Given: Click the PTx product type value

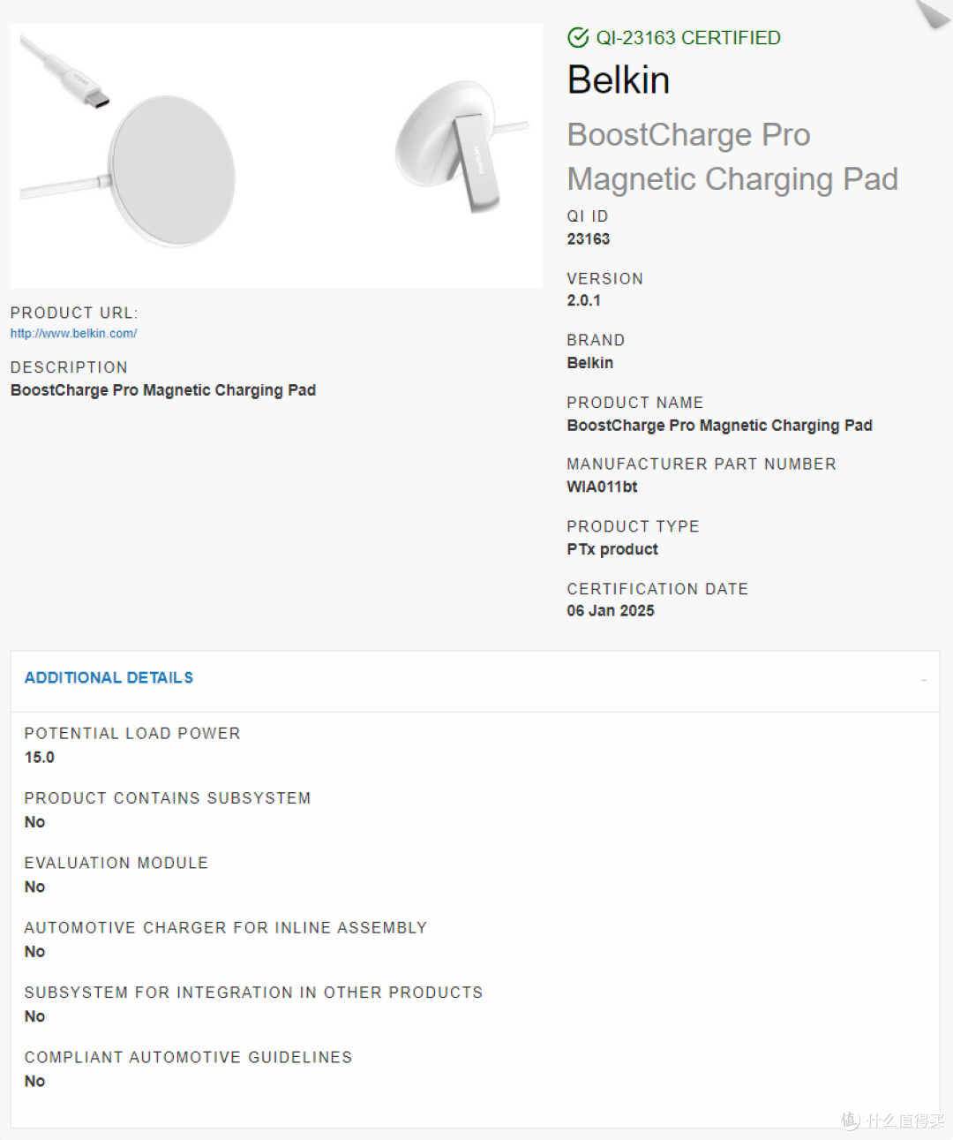Looking at the screenshot, I should coord(612,549).
